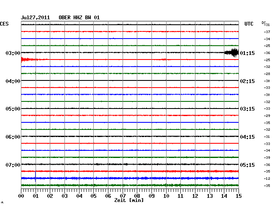Click minute tick label 04
The height and width of the screenshot is (207, 272).
click(x=79, y=196)
